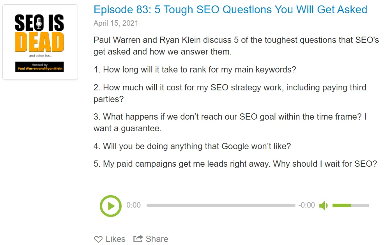Click the April 15, 2021 date
This screenshot has width=391, height=245.
(116, 23)
